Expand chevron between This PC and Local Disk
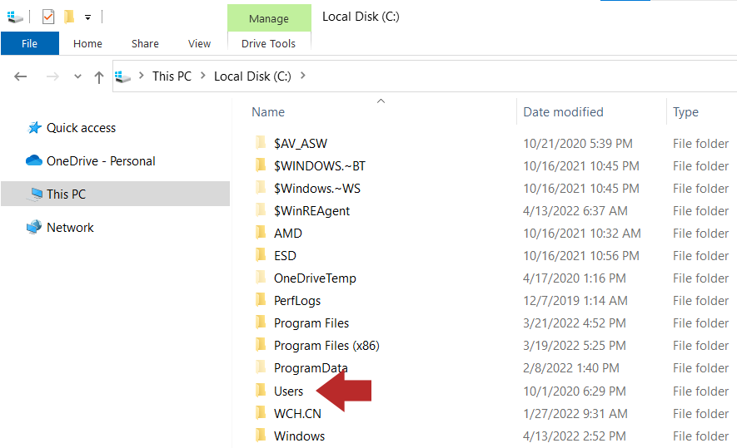The width and height of the screenshot is (737, 448). tap(203, 76)
